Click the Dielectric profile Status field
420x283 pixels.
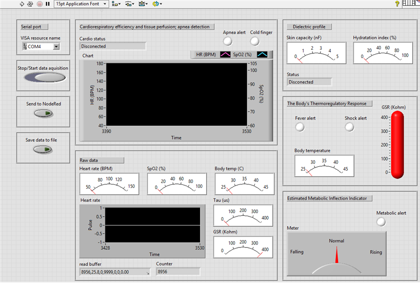point(309,82)
